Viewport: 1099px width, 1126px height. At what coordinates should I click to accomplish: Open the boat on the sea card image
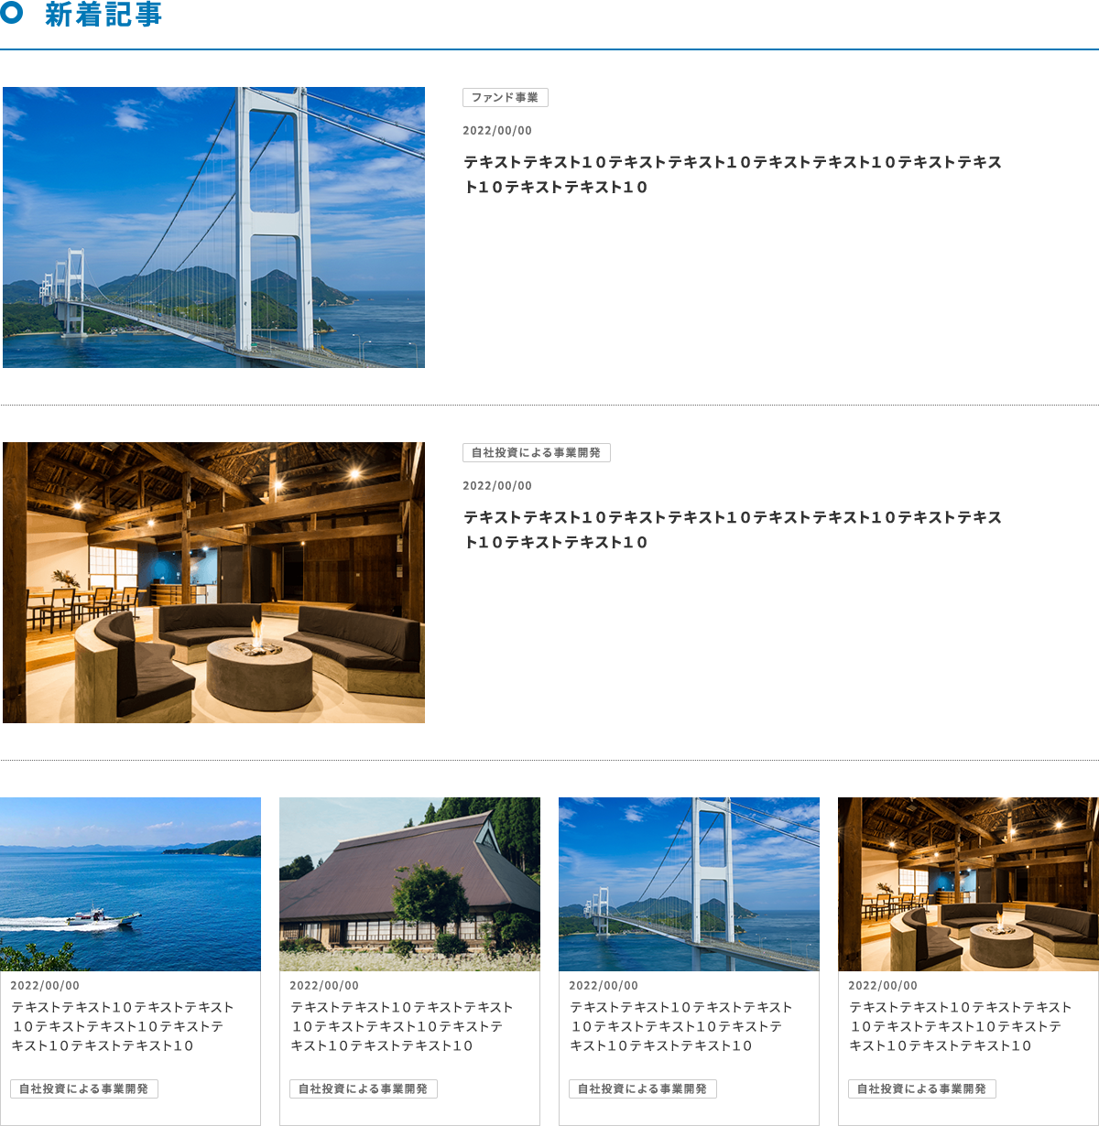coord(131,883)
